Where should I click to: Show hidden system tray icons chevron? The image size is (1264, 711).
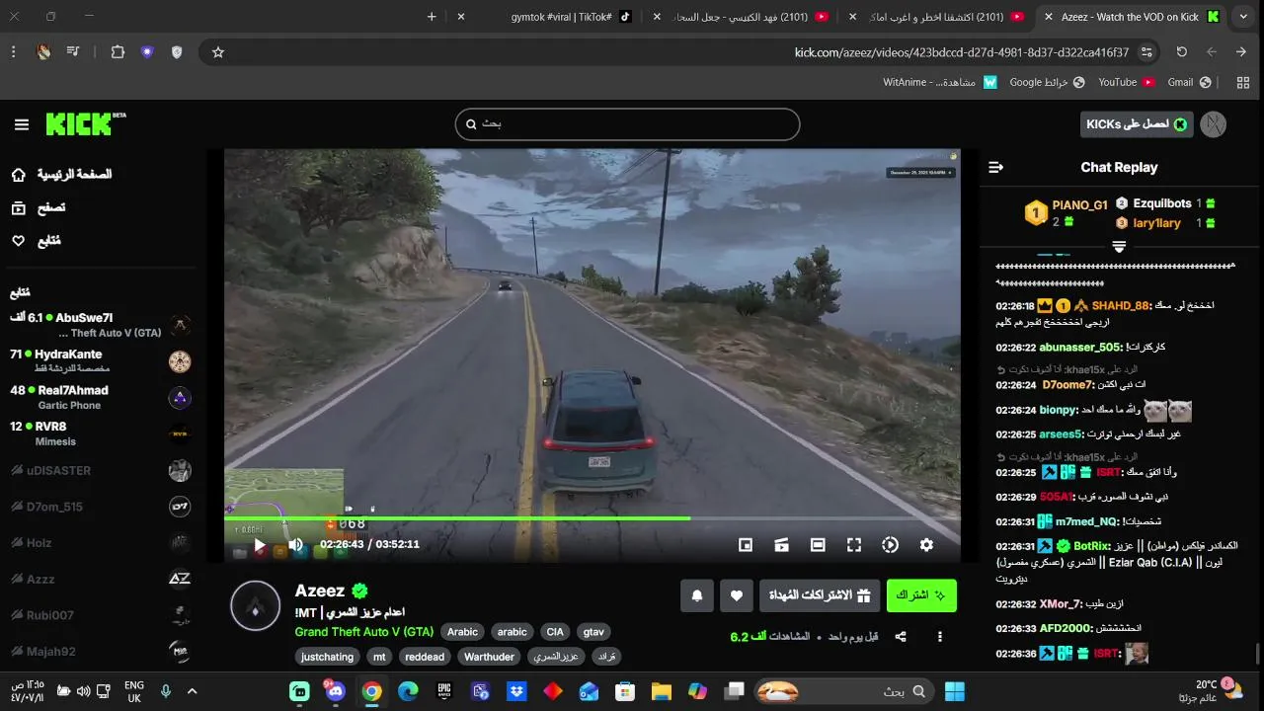click(x=192, y=691)
